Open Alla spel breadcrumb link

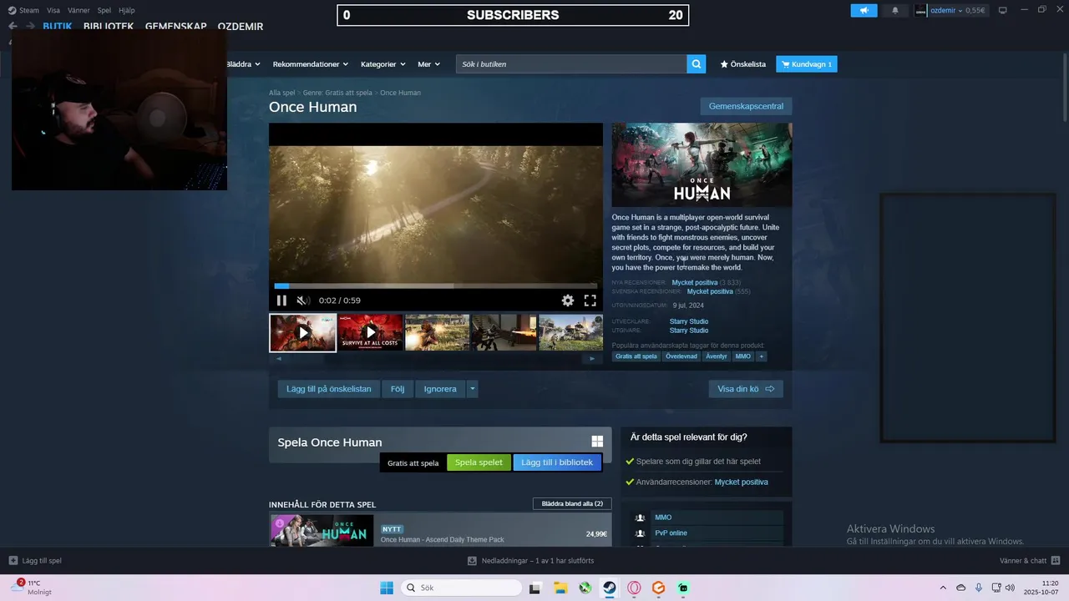point(282,93)
